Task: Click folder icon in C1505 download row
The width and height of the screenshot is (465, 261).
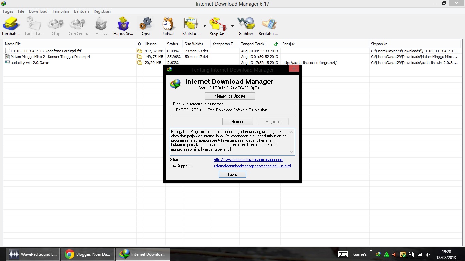Action: 139,51
